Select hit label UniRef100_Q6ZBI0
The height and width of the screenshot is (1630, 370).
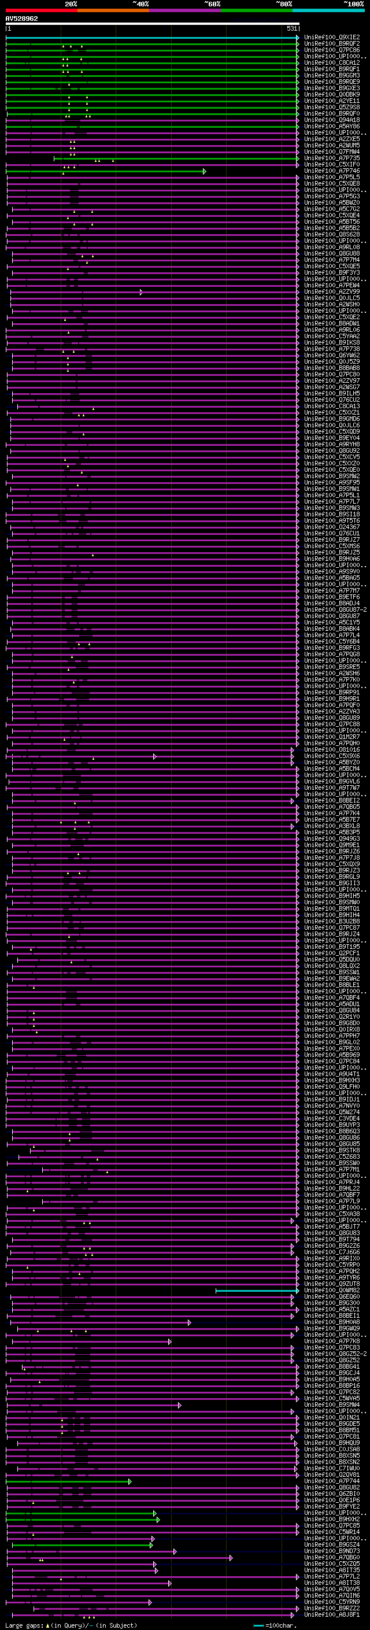tap(332, 1494)
